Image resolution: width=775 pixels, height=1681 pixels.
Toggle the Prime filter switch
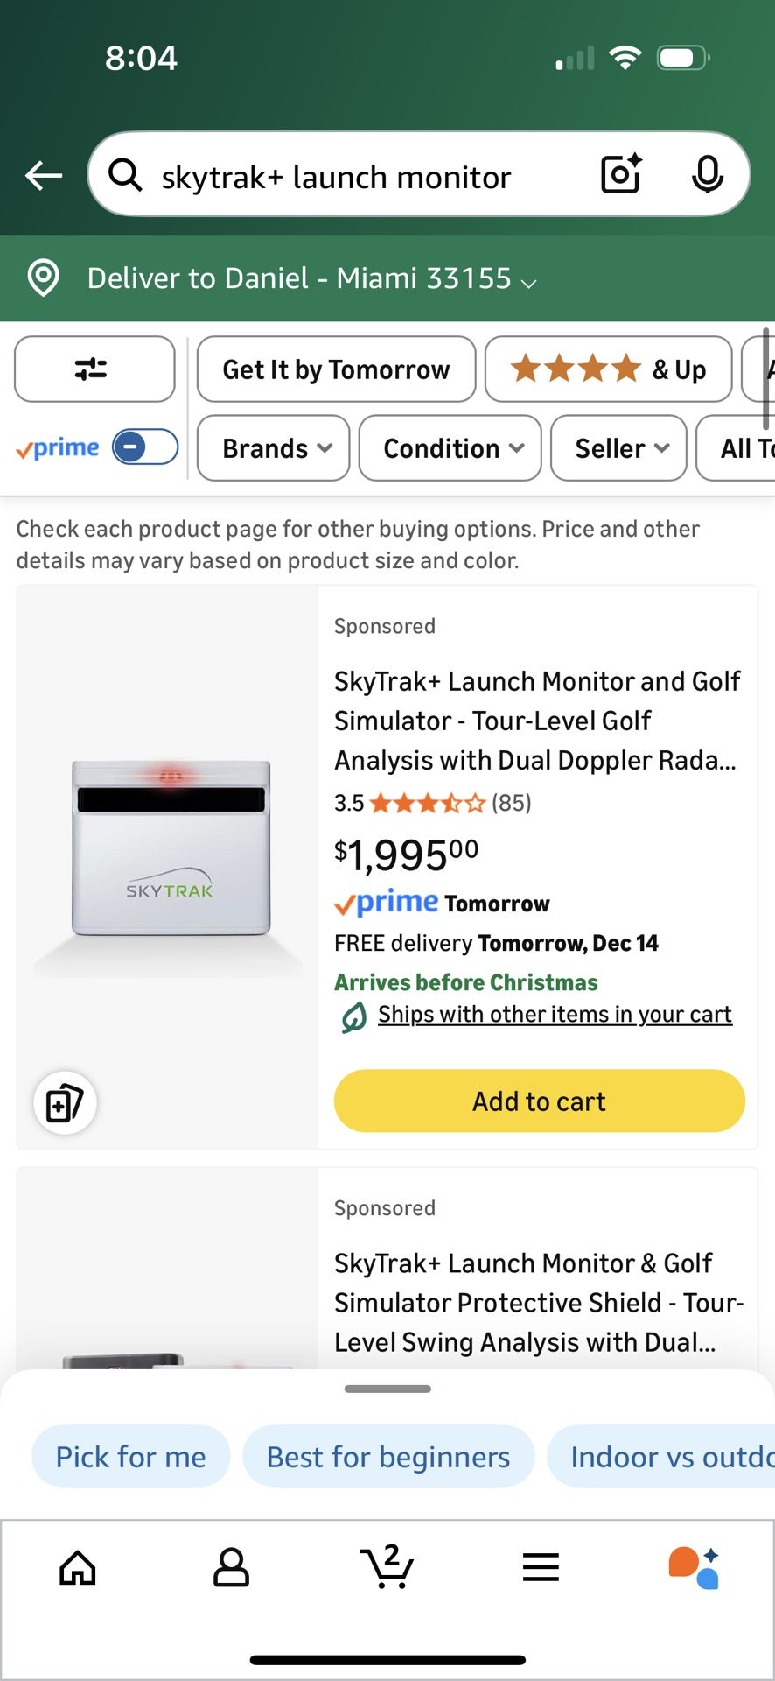click(x=145, y=447)
